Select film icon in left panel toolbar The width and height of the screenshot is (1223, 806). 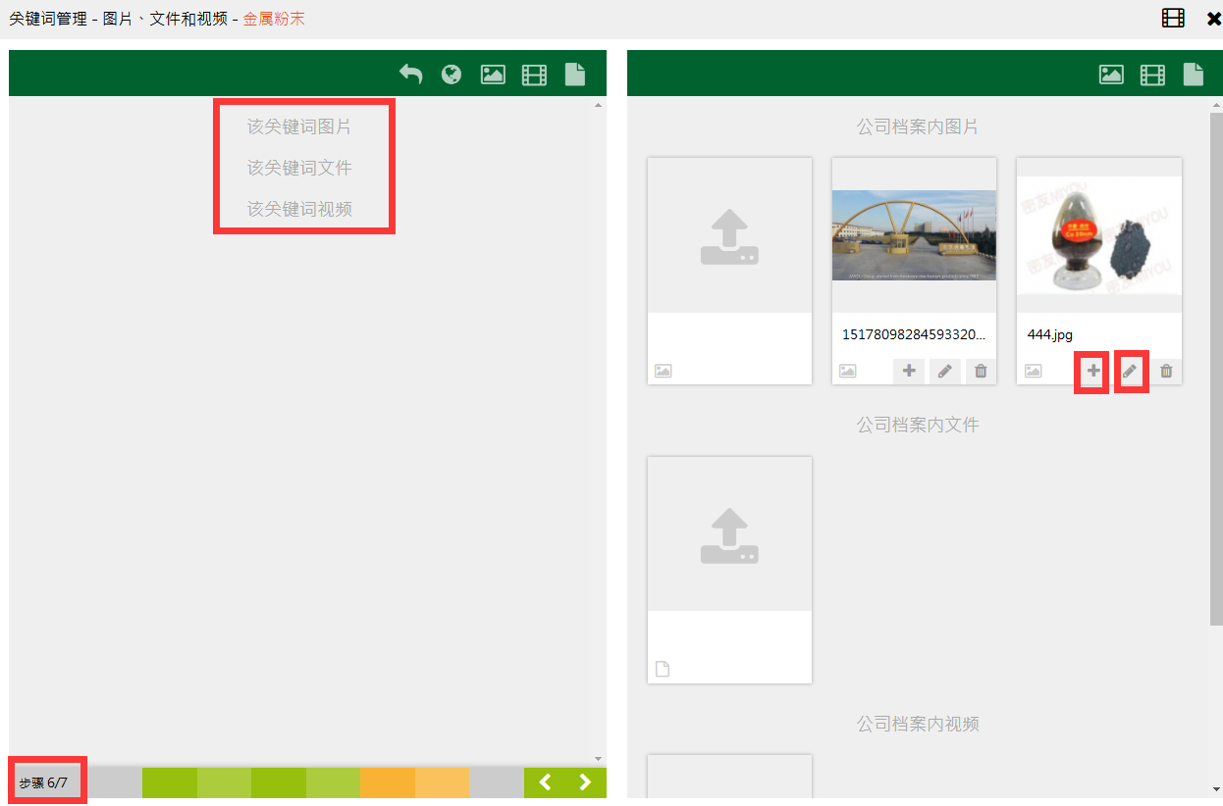click(x=534, y=75)
